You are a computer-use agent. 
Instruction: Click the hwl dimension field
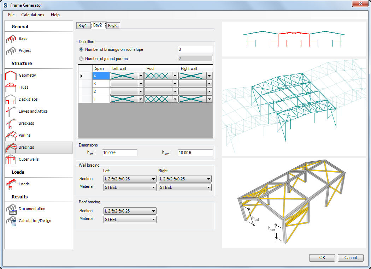119,153
